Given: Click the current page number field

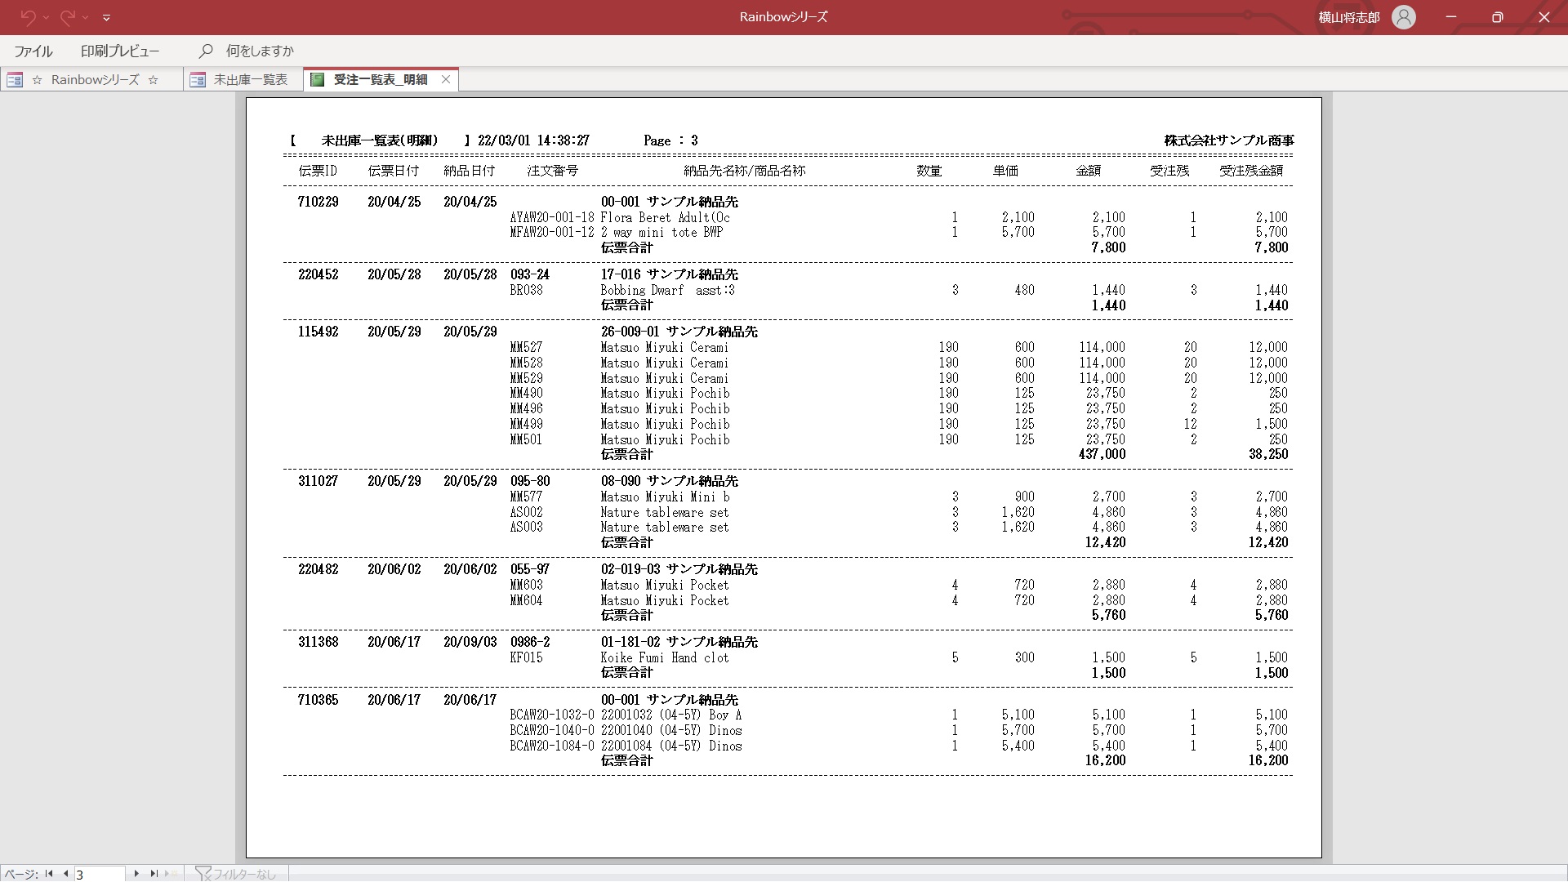Looking at the screenshot, I should 100,874.
